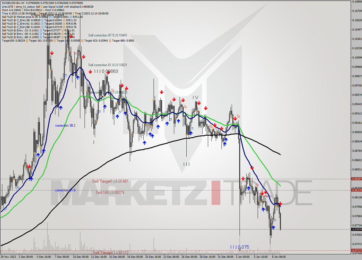362x260 pixels.
Task: Click the 'Sell %20 @ Entry -88: 0.12093' line
Action: (x=38, y=37)
